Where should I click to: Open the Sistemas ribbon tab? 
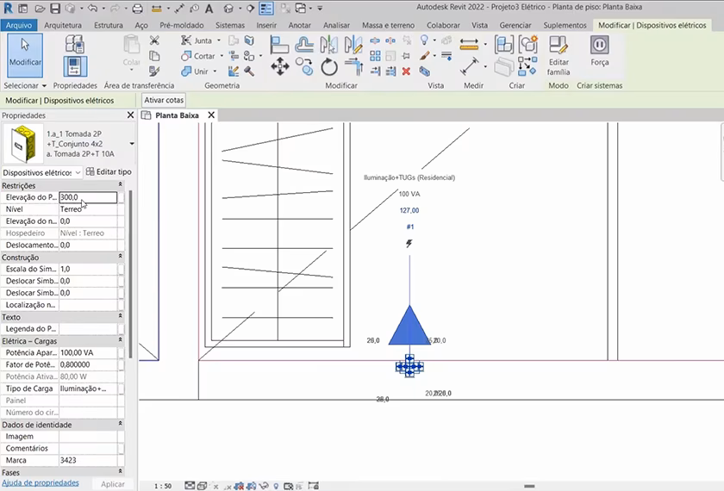pyautogui.click(x=230, y=26)
